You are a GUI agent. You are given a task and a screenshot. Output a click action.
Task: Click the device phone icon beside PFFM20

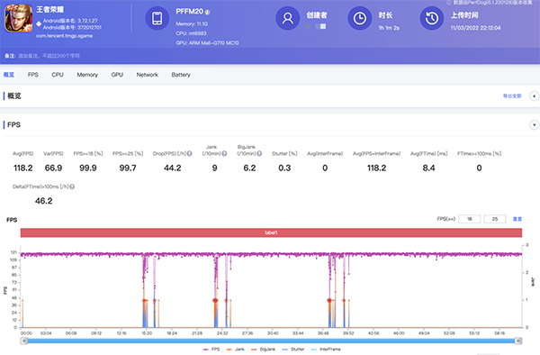pyautogui.click(x=157, y=18)
